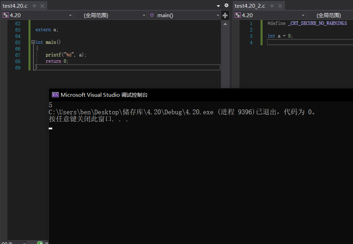
Task: Click line number 65 in left editor
Action: pyautogui.click(x=18, y=42)
